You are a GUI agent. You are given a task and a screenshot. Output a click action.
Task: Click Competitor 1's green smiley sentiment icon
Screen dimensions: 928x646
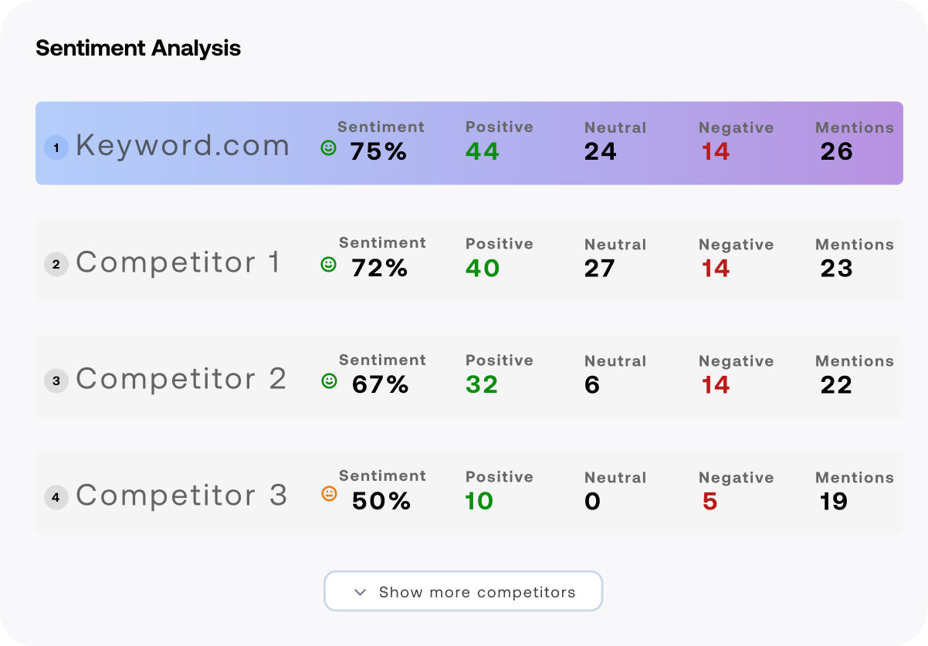[328, 265]
